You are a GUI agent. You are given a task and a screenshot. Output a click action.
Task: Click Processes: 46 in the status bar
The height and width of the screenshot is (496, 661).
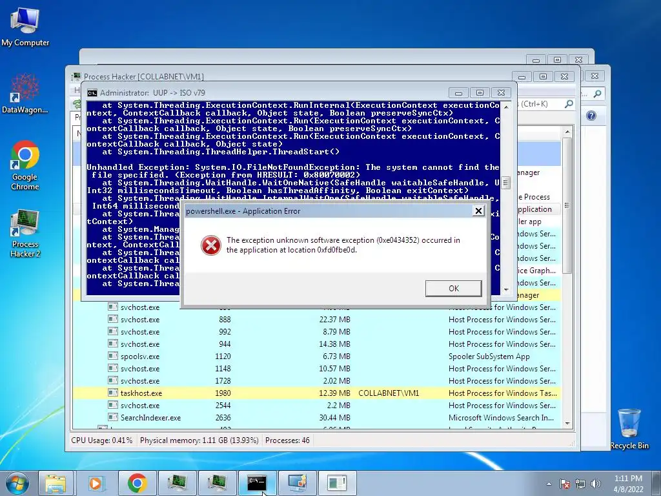(287, 440)
